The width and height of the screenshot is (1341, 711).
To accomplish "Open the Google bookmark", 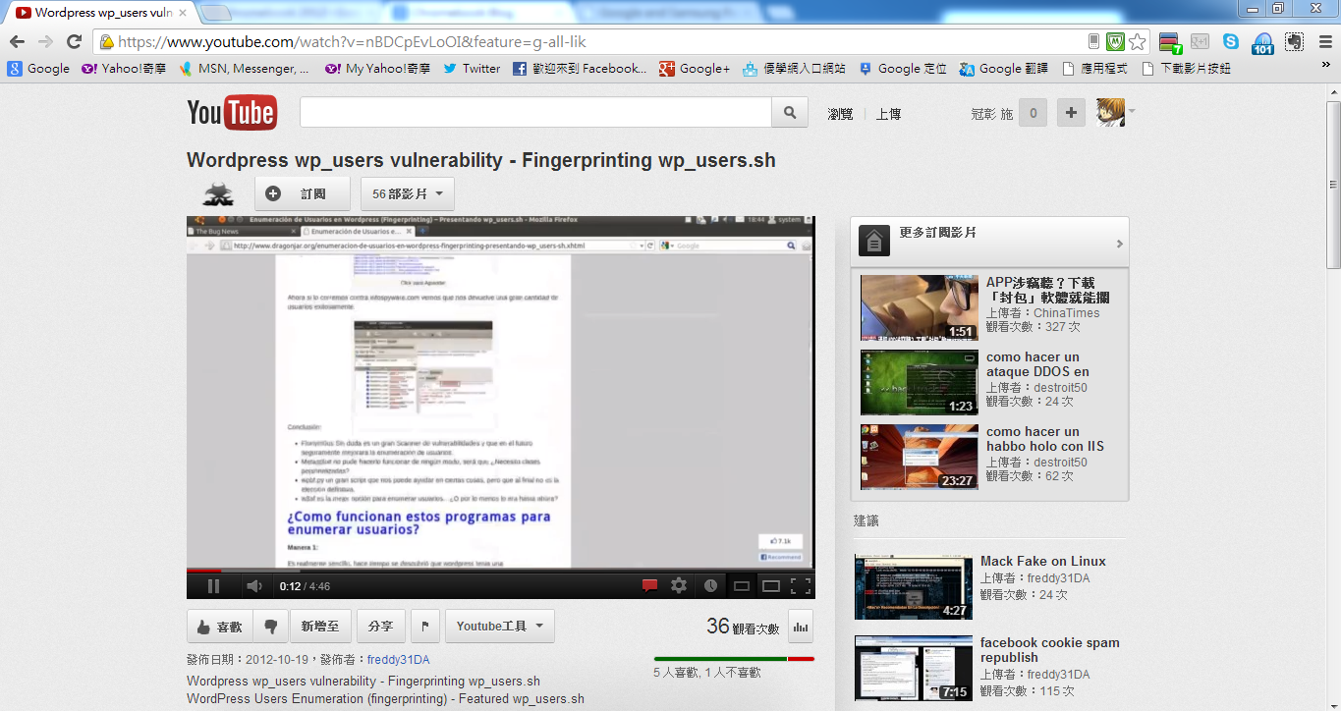I will 39,69.
